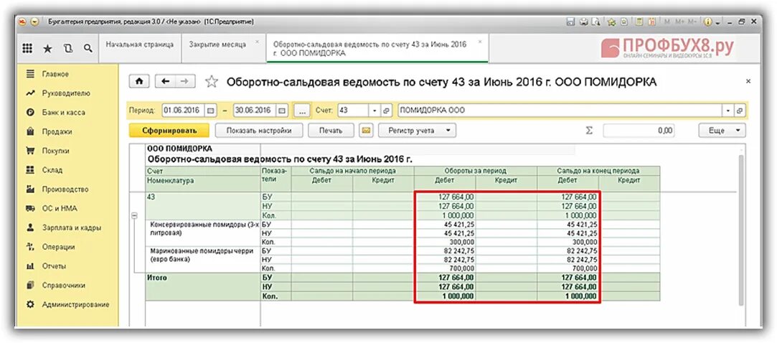777x343 pixels.
Task: Open the Покупки section
Action: 67,151
